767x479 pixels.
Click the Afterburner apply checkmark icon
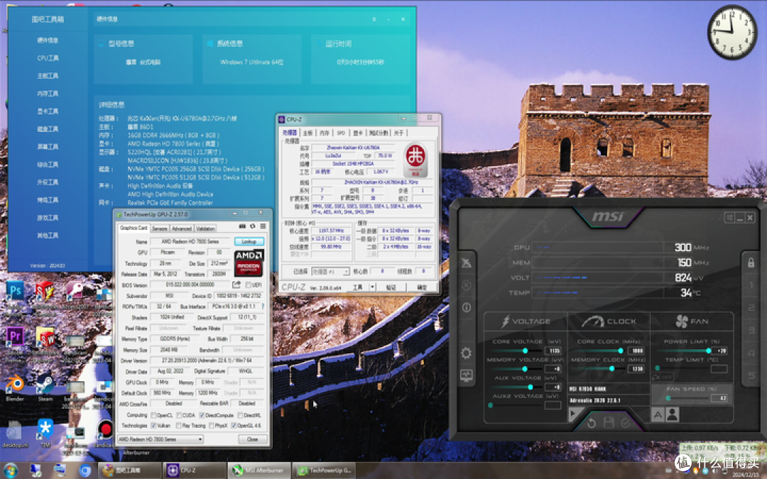[626, 423]
